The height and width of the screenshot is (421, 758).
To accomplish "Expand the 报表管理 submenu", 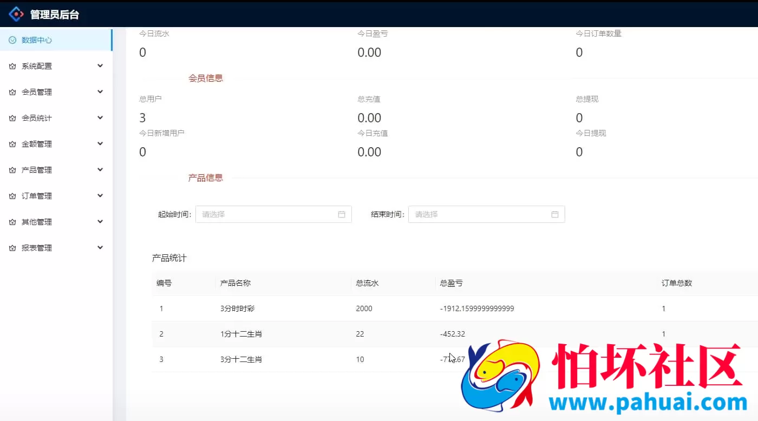I will (x=100, y=247).
